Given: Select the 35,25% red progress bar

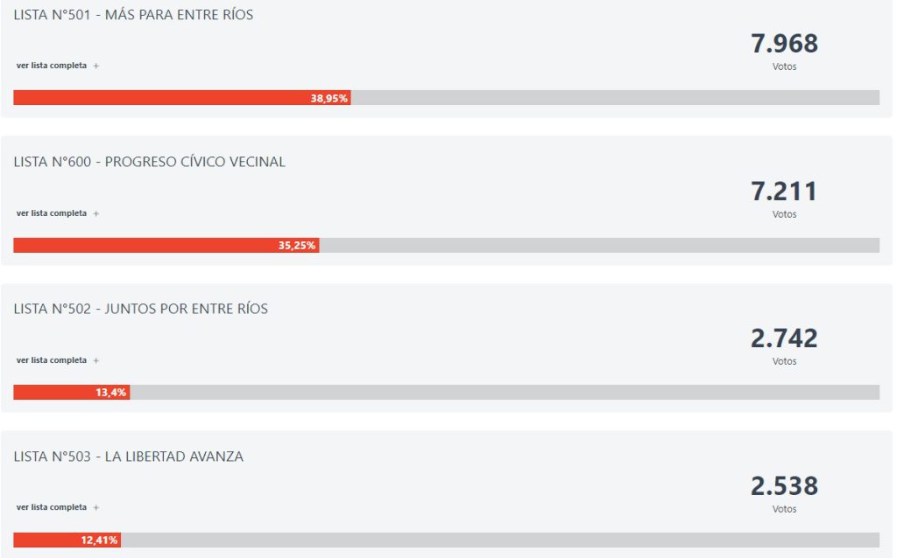Looking at the screenshot, I should (x=166, y=245).
